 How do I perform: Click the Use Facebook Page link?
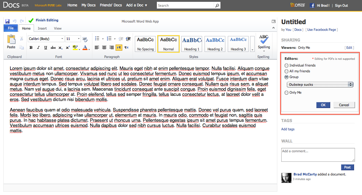[x=322, y=30]
